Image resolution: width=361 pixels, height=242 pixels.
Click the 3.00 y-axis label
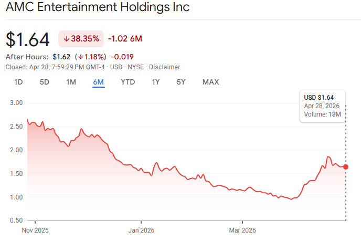(x=16, y=103)
